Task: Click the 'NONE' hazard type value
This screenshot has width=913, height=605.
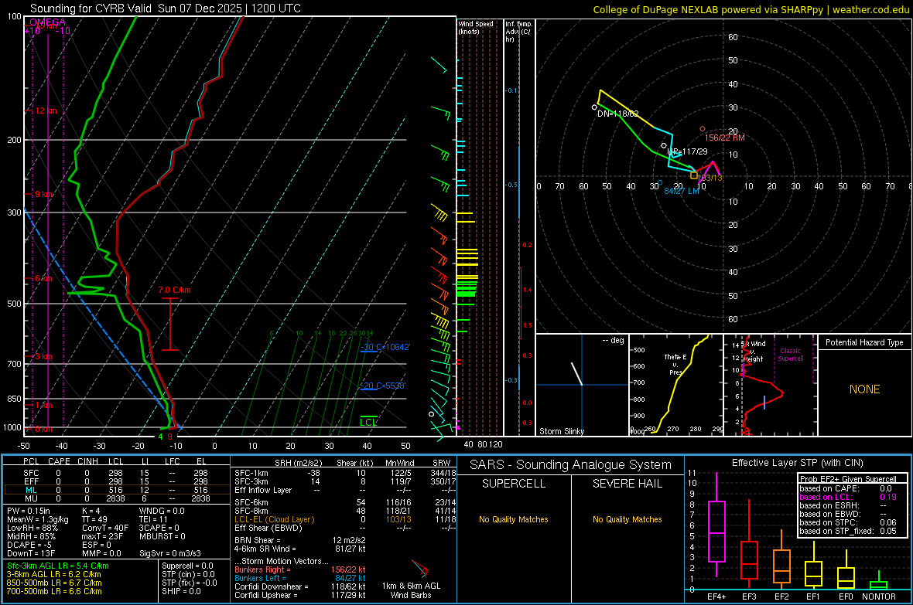Action: pyautogui.click(x=864, y=389)
